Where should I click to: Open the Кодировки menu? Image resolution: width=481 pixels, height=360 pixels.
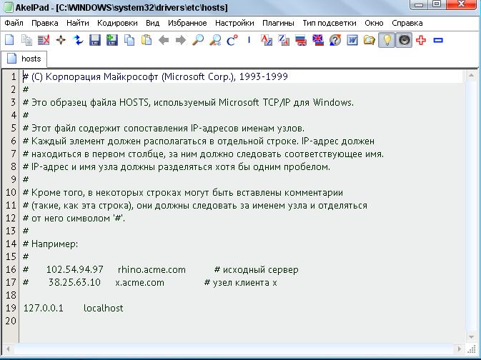tap(117, 23)
